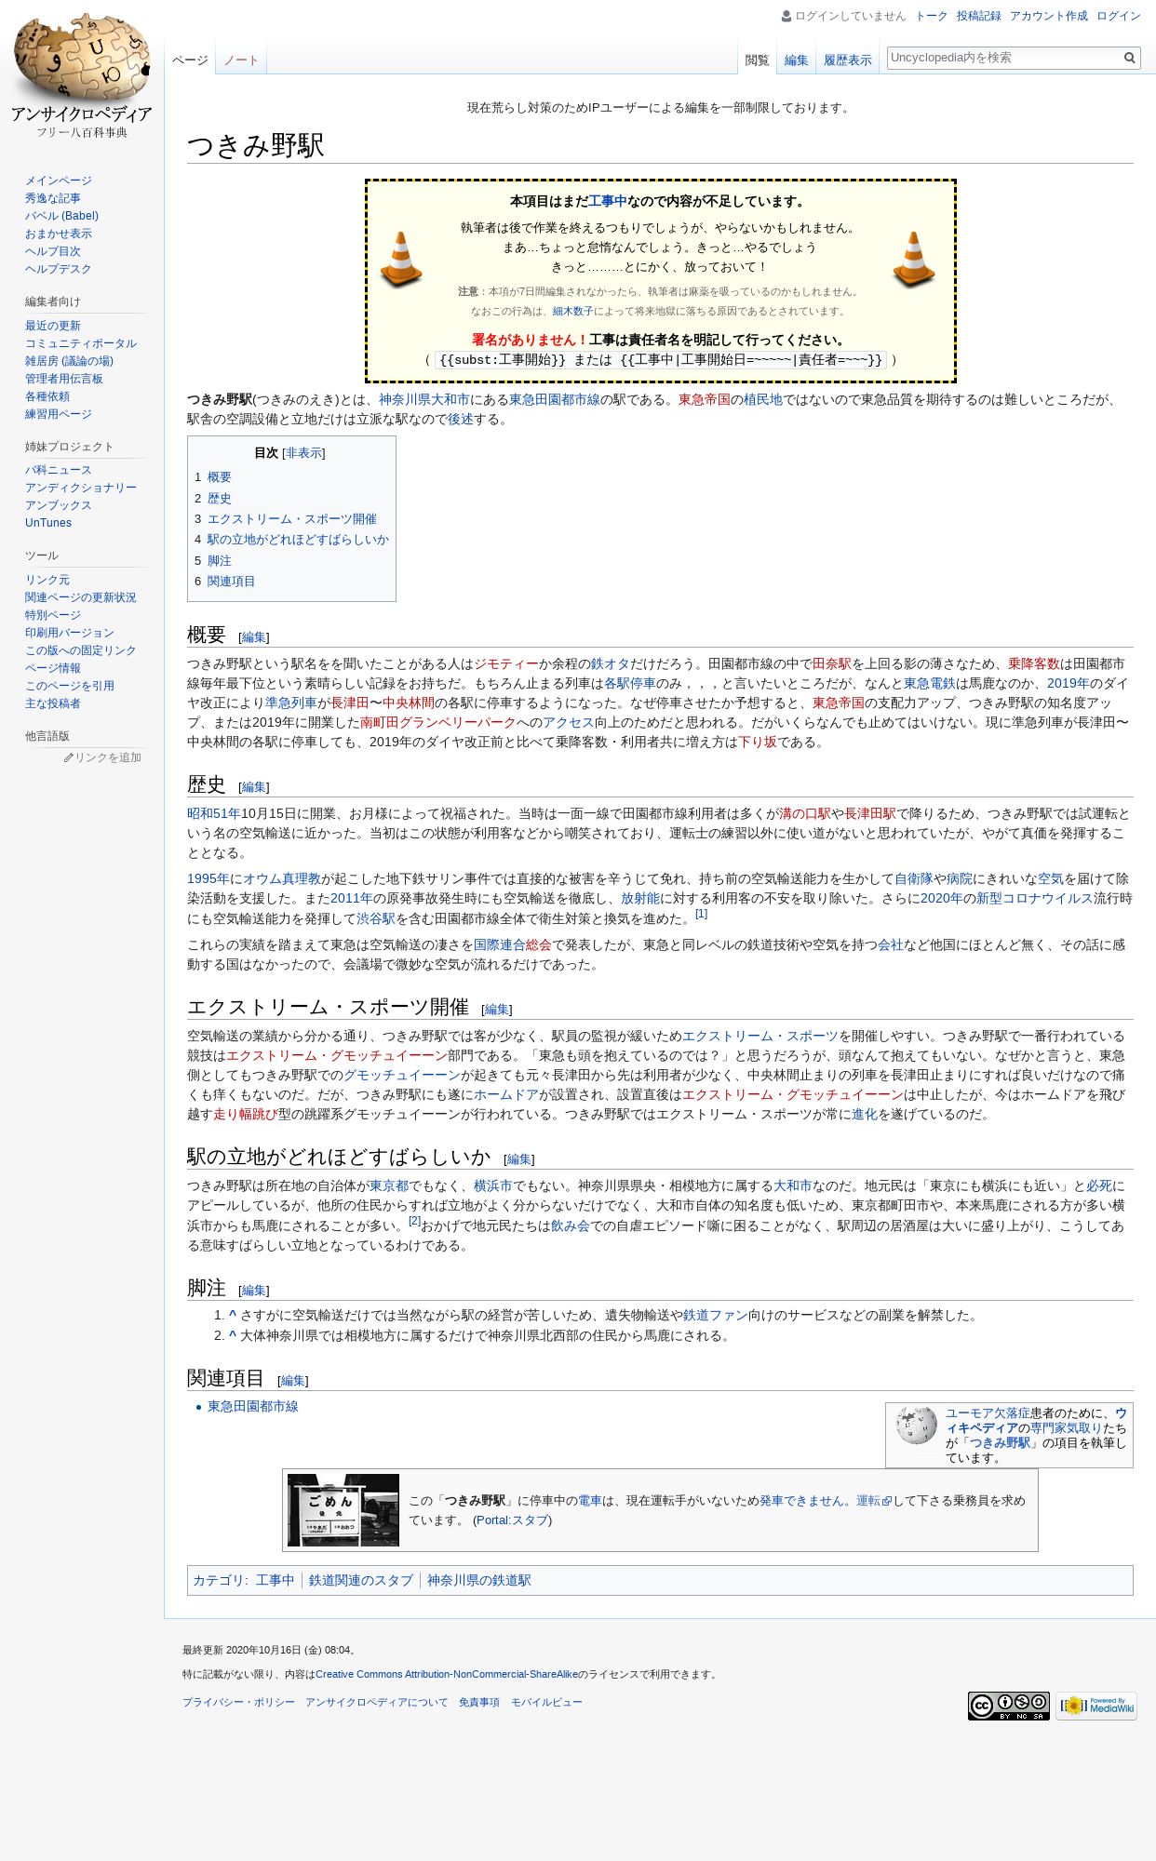
Task: Jump to contents entry 6 関連項目
Action: click(x=224, y=582)
